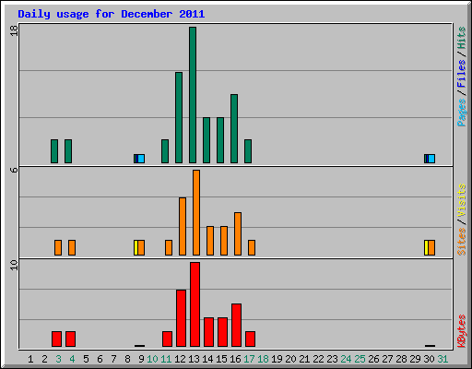Click the 'Pages' legend label
This screenshot has height=369, width=472.
click(x=461, y=113)
